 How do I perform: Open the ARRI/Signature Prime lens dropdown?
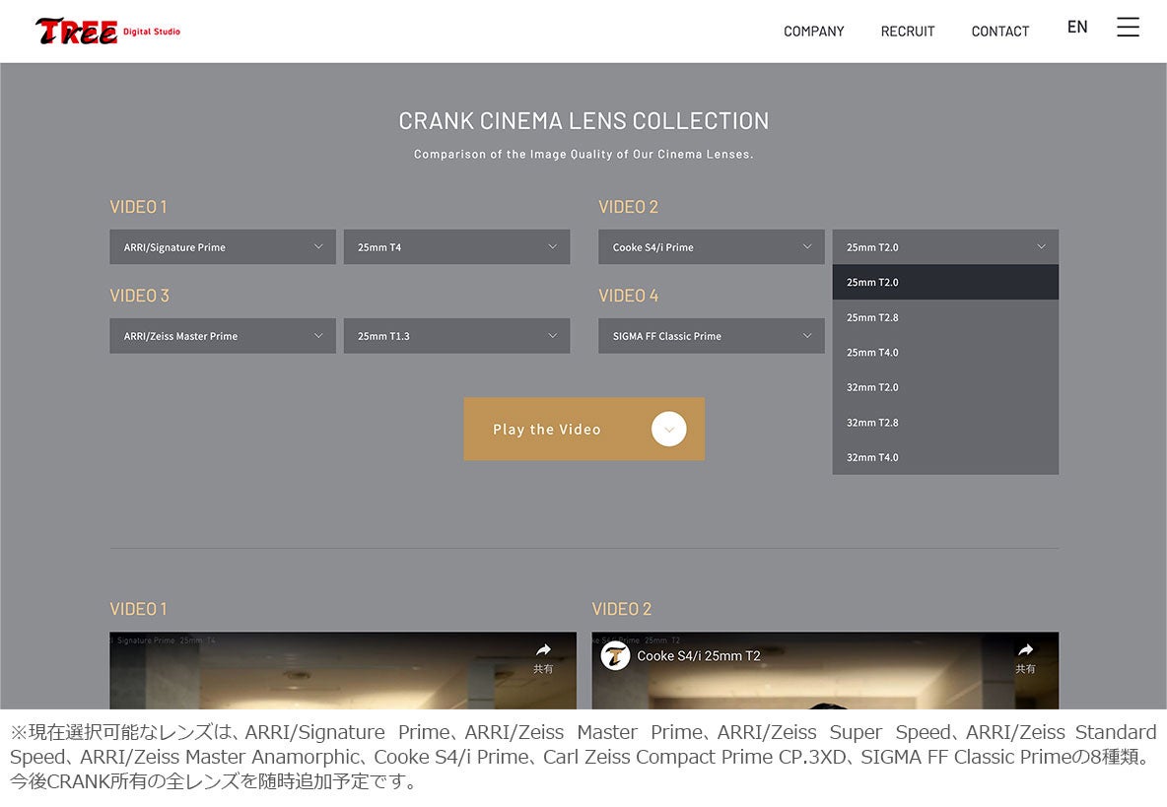point(223,247)
